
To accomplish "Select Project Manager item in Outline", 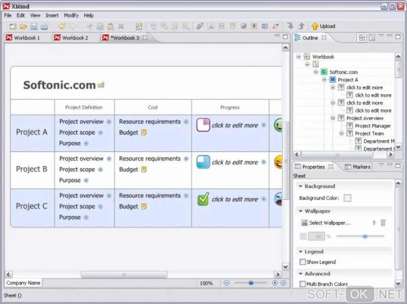I will pyautogui.click(x=373, y=126).
